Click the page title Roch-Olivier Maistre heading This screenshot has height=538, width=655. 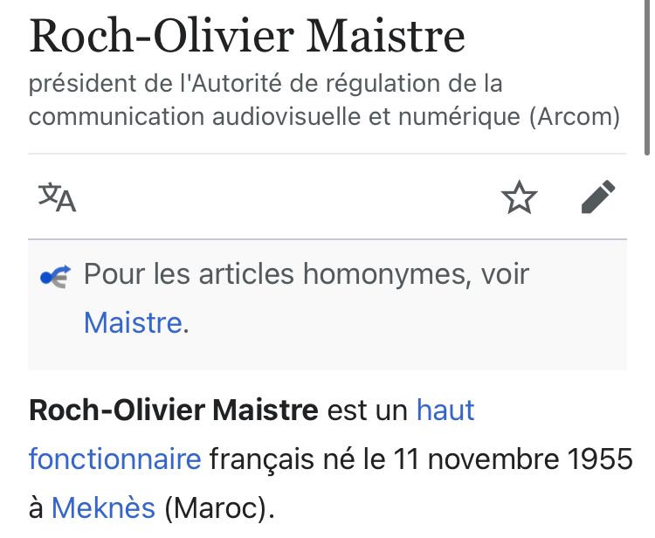247,36
